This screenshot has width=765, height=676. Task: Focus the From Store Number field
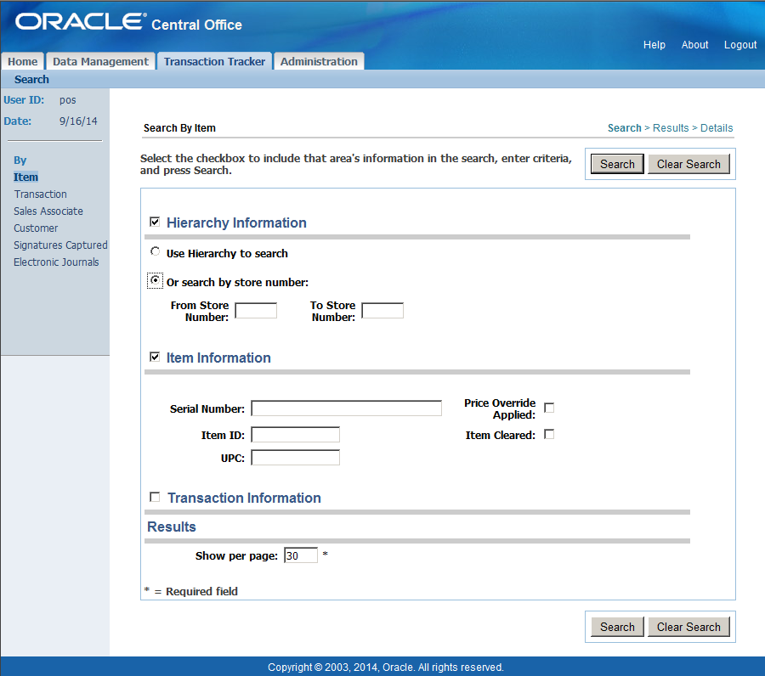coord(256,311)
